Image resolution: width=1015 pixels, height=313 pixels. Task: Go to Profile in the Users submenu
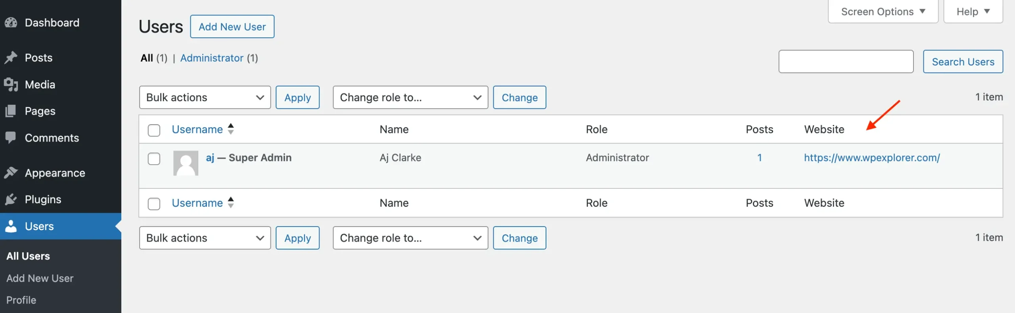pyautogui.click(x=21, y=300)
